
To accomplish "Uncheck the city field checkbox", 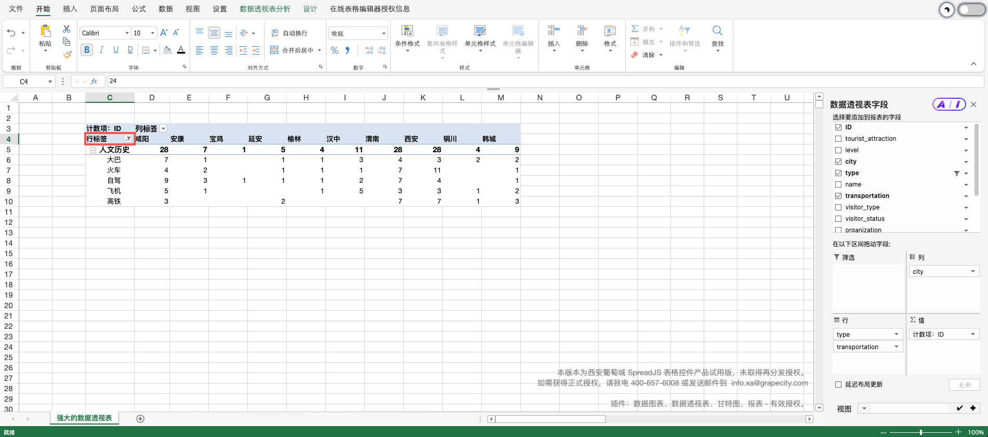I will tap(838, 162).
